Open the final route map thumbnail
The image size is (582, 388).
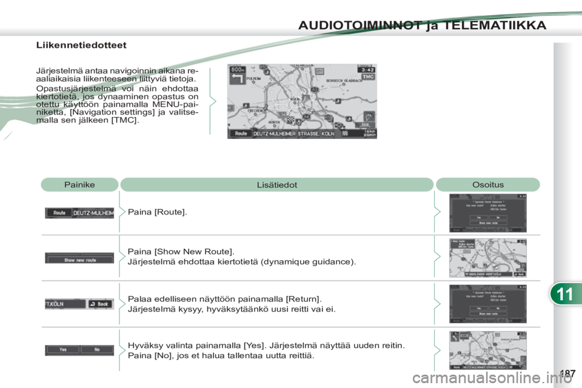click(487, 350)
